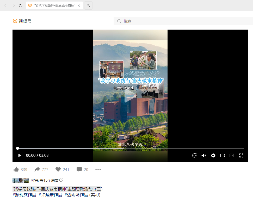Open video settings gear
The width and height of the screenshot is (253, 198).
pos(213,155)
